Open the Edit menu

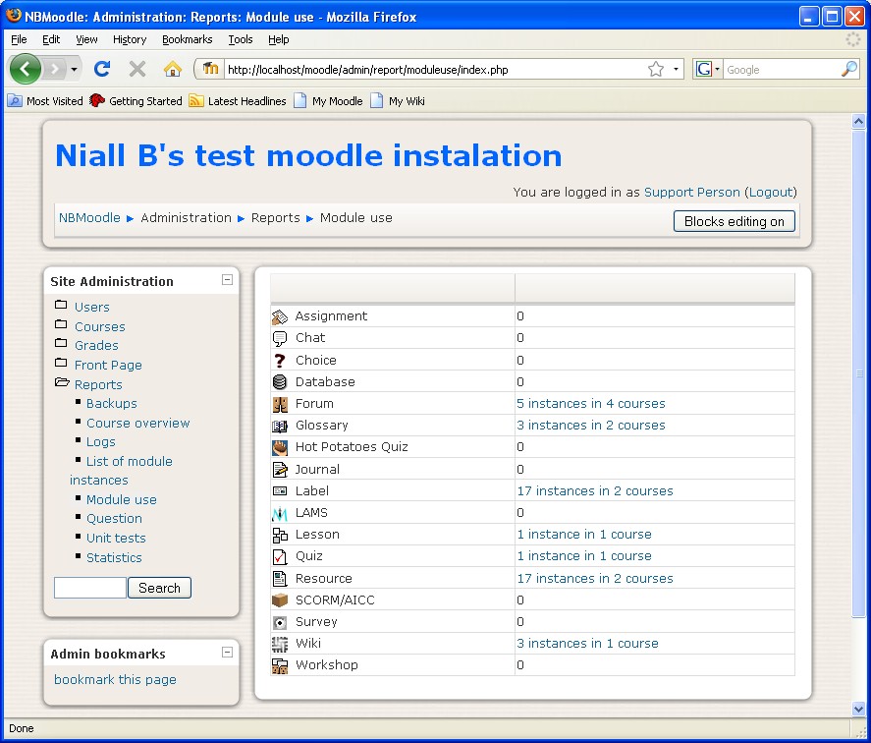pos(51,39)
